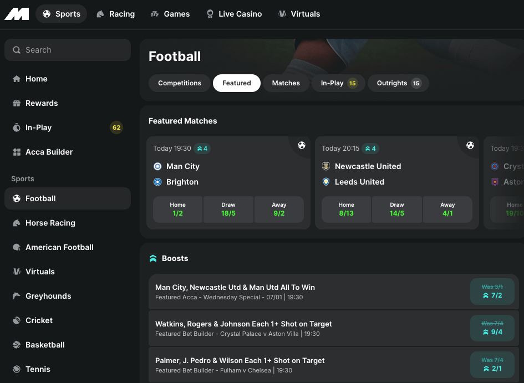Open the Outrights tab
This screenshot has width=524, height=383.
[398, 83]
